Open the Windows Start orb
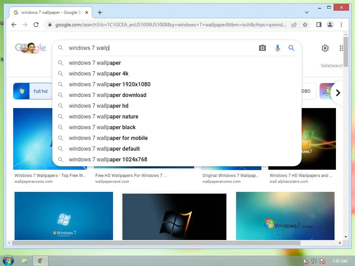Viewport: 355px width, 266px height. [8, 261]
